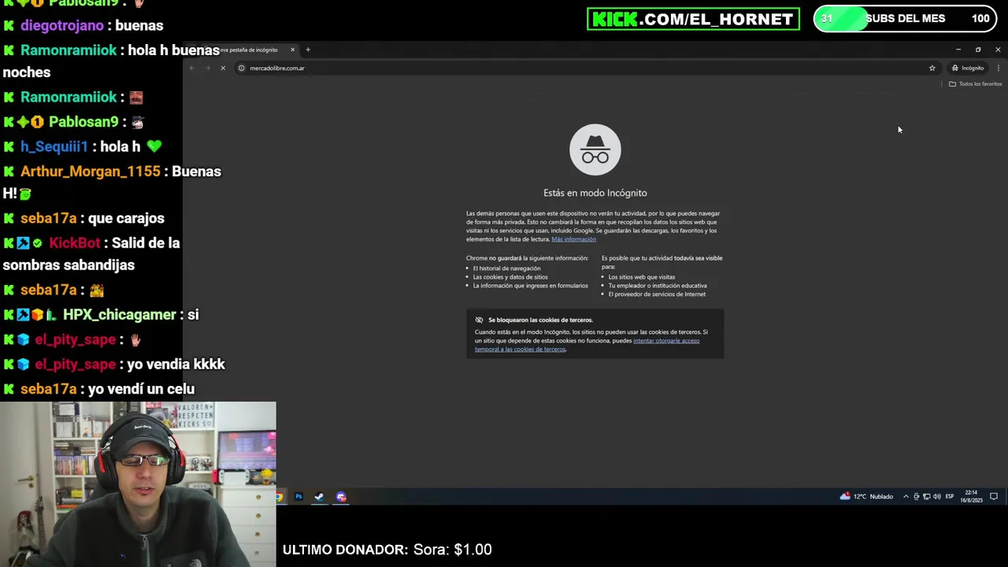This screenshot has height=567, width=1008.
Task: Click the Estás en modo Incógnito heading
Action: [595, 193]
